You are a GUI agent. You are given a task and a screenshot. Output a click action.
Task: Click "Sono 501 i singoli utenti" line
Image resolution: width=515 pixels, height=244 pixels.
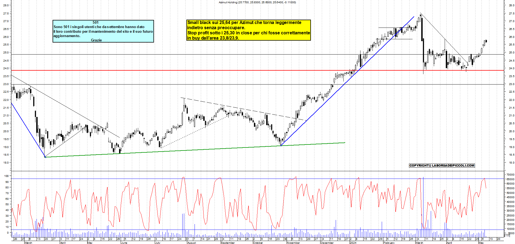[x=99, y=27]
